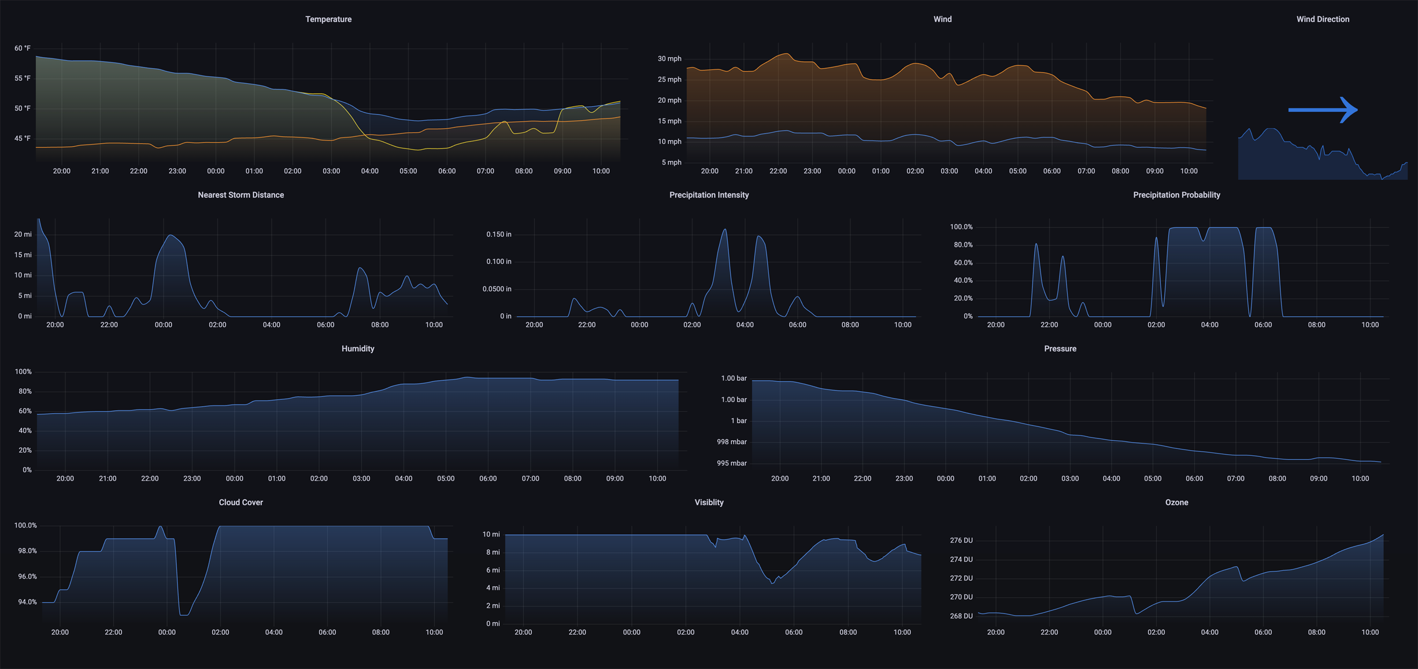The width and height of the screenshot is (1418, 669).
Task: Open the Wind panel title menu
Action: pyautogui.click(x=942, y=19)
